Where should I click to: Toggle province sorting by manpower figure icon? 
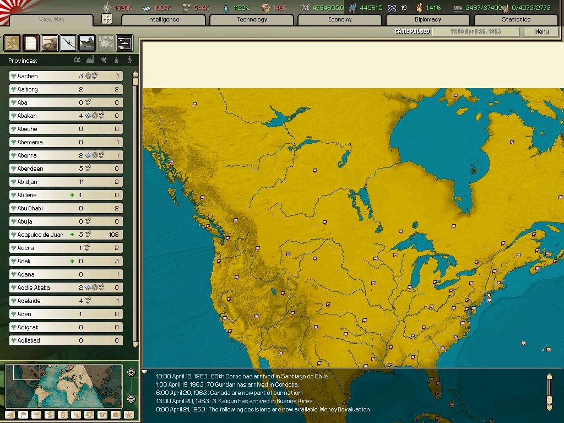pos(130,61)
